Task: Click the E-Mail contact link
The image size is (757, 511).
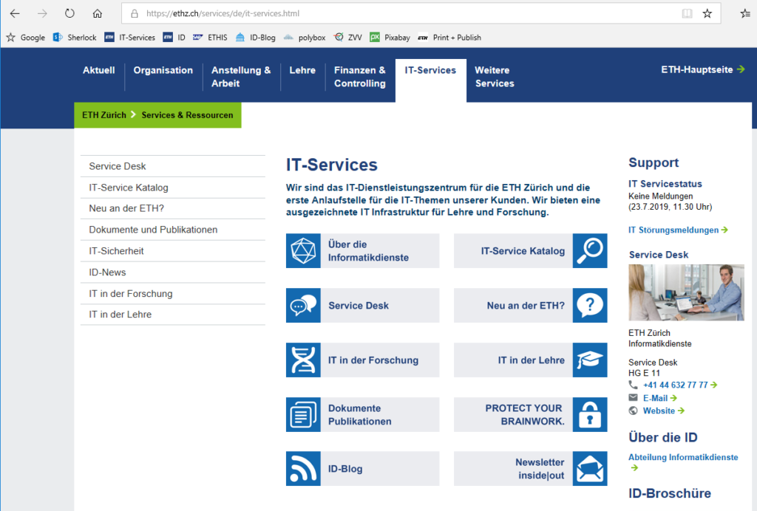Action: (659, 398)
